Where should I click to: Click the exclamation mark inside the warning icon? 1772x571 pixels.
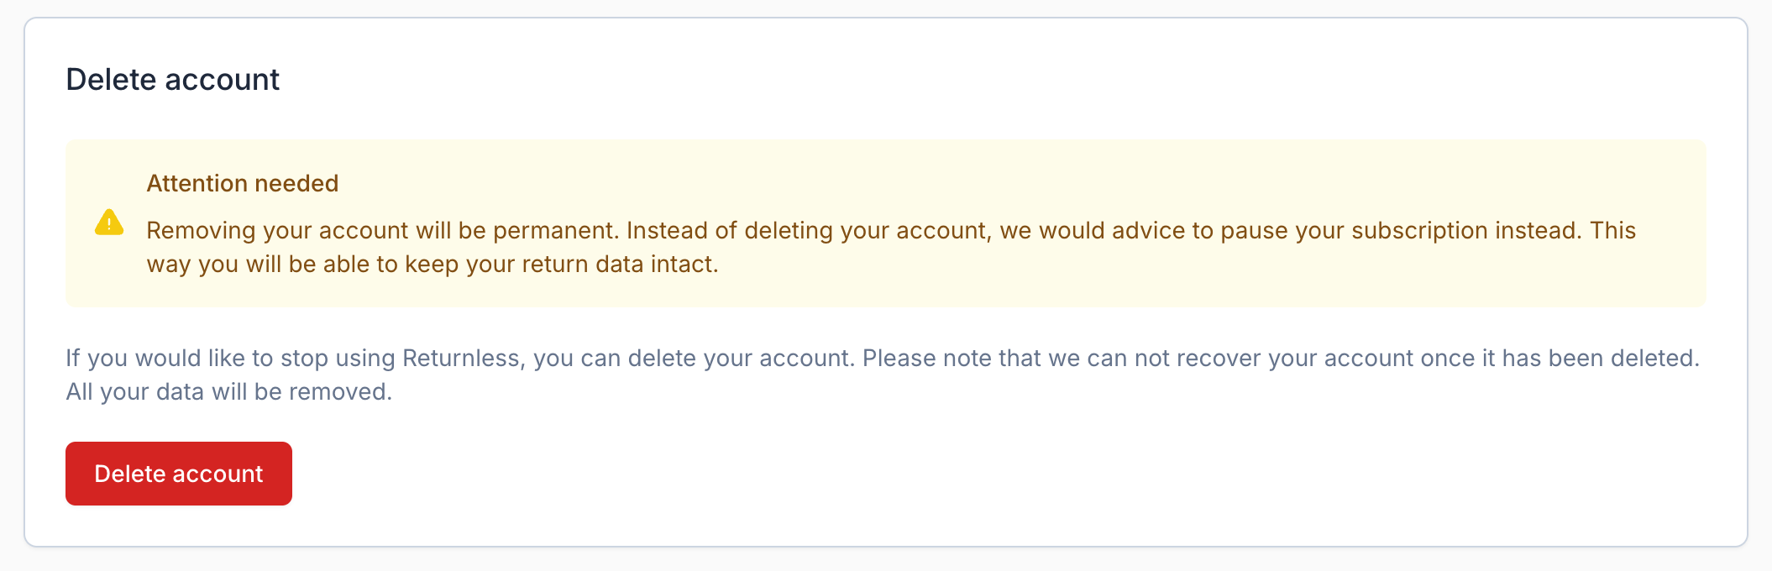pyautogui.click(x=109, y=224)
